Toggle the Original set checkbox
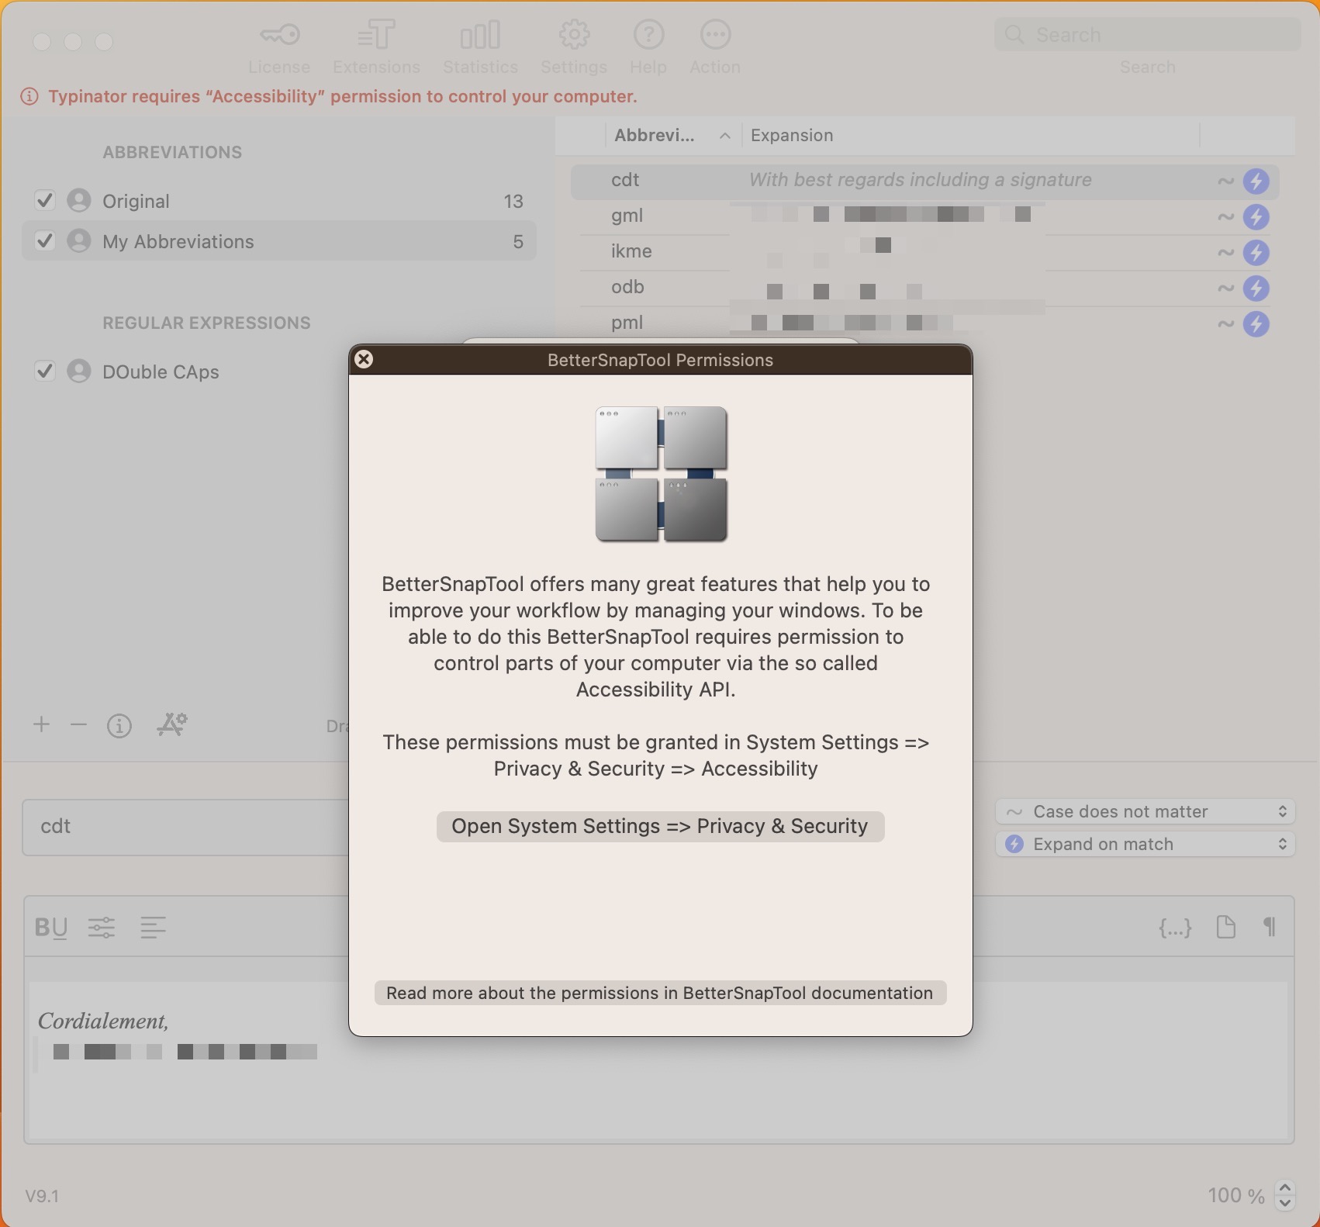1320x1227 pixels. click(x=45, y=201)
